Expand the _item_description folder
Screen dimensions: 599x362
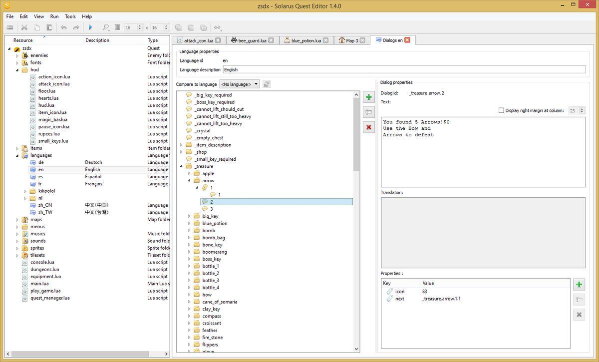181,145
